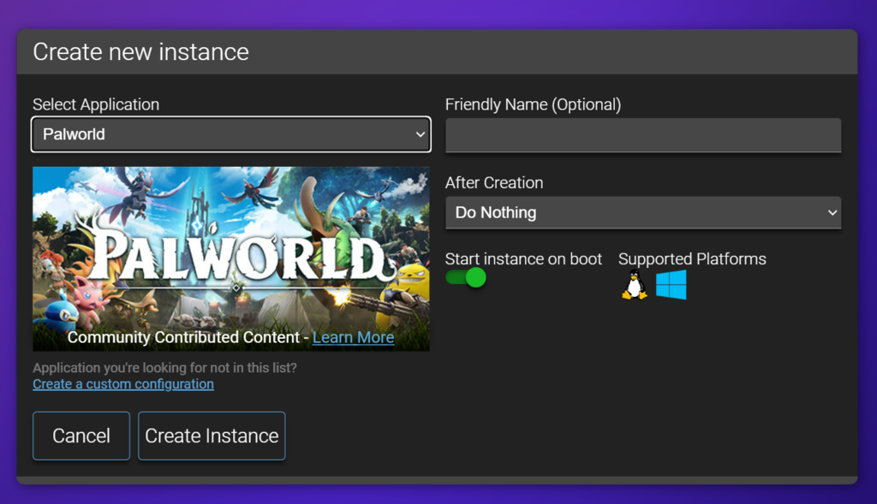Image resolution: width=877 pixels, height=504 pixels.
Task: Expand the application list showing Palworld
Action: click(230, 134)
